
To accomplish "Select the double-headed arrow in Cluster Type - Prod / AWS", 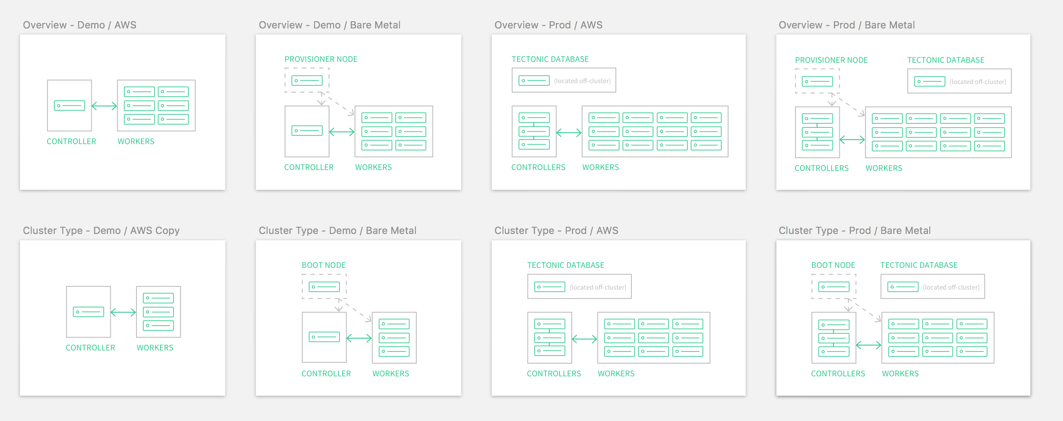I will (584, 339).
